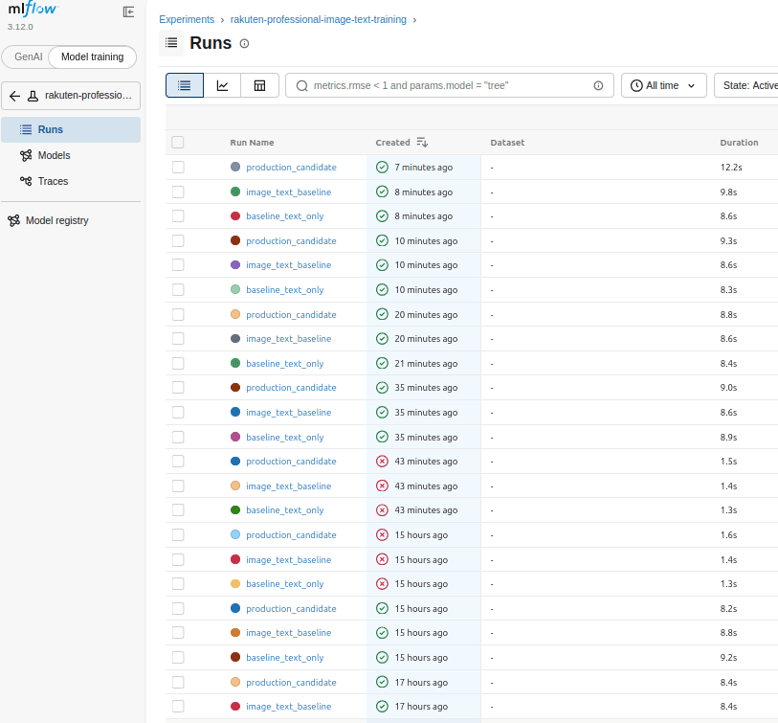Open the 7 minutes ago production_candidate run
Image resolution: width=778 pixels, height=723 pixels.
[291, 168]
